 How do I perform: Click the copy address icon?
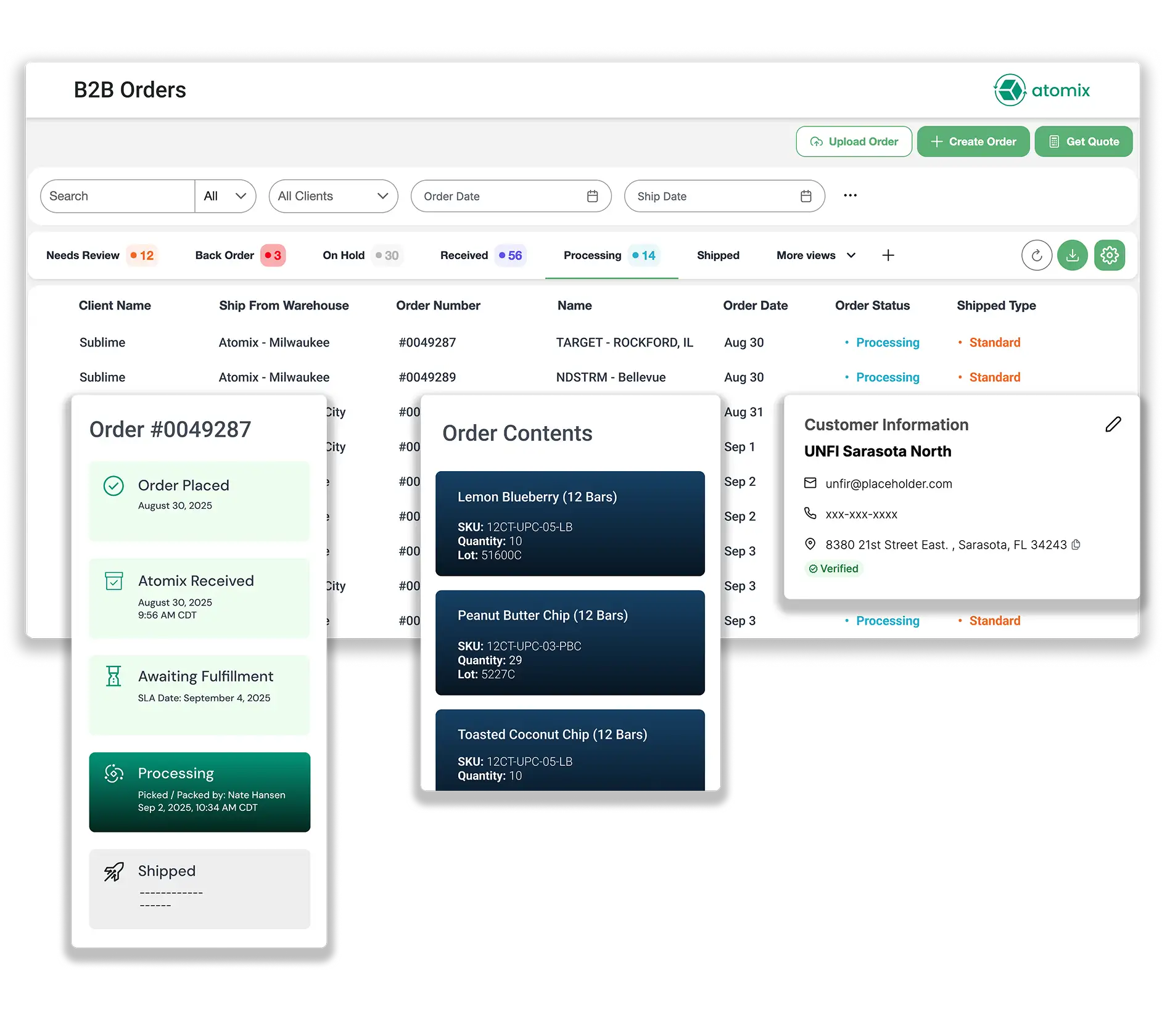coord(1076,544)
